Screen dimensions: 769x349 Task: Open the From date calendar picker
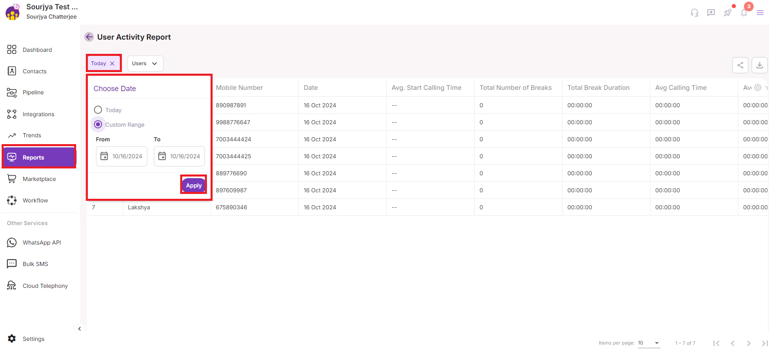pyautogui.click(x=104, y=156)
